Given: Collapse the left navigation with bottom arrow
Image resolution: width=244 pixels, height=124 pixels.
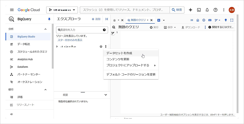Looking at the screenshot, I should (x=11, y=114).
